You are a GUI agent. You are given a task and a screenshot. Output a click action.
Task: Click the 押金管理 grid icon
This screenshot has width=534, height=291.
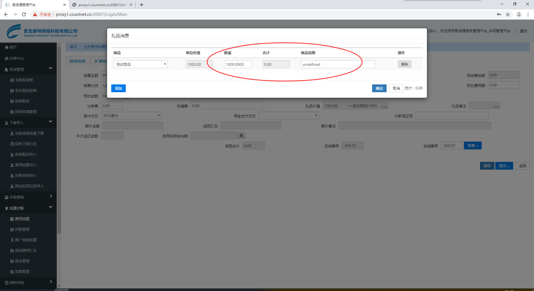12,261
